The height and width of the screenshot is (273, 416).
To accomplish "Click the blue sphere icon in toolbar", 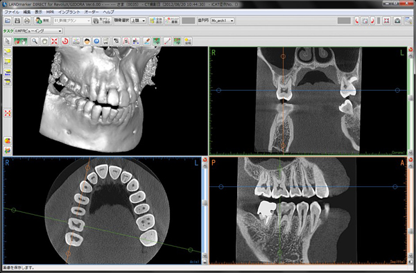I will click(x=96, y=42).
